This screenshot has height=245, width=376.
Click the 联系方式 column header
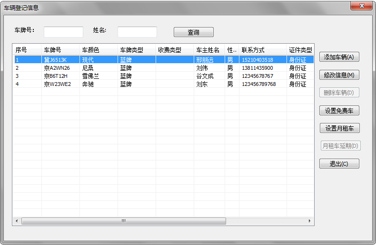coord(263,50)
